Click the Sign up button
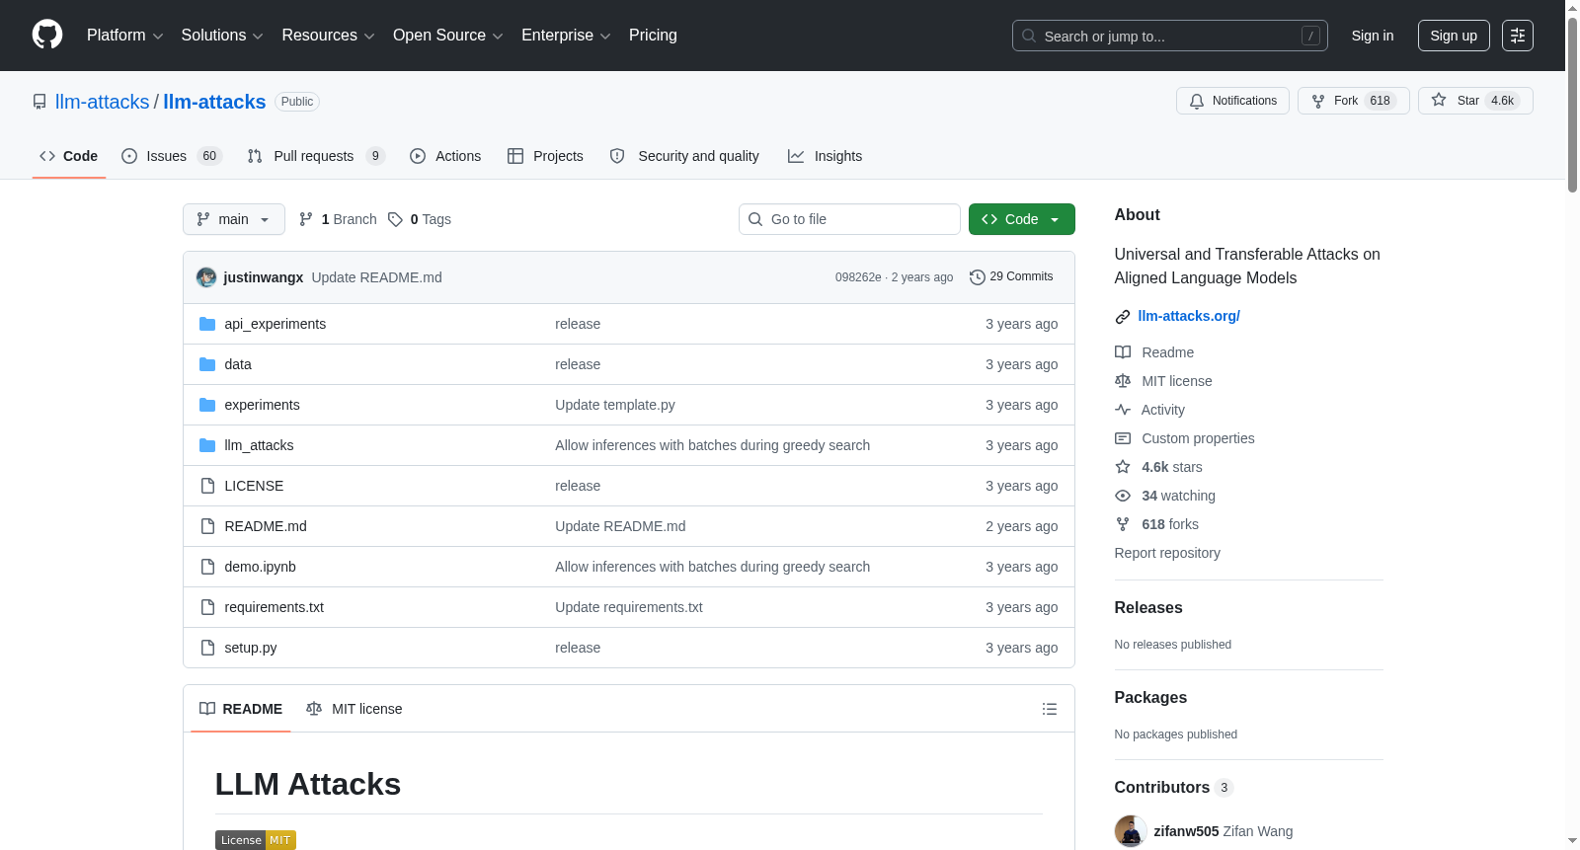Viewport: 1580px width, 850px height. [1454, 36]
